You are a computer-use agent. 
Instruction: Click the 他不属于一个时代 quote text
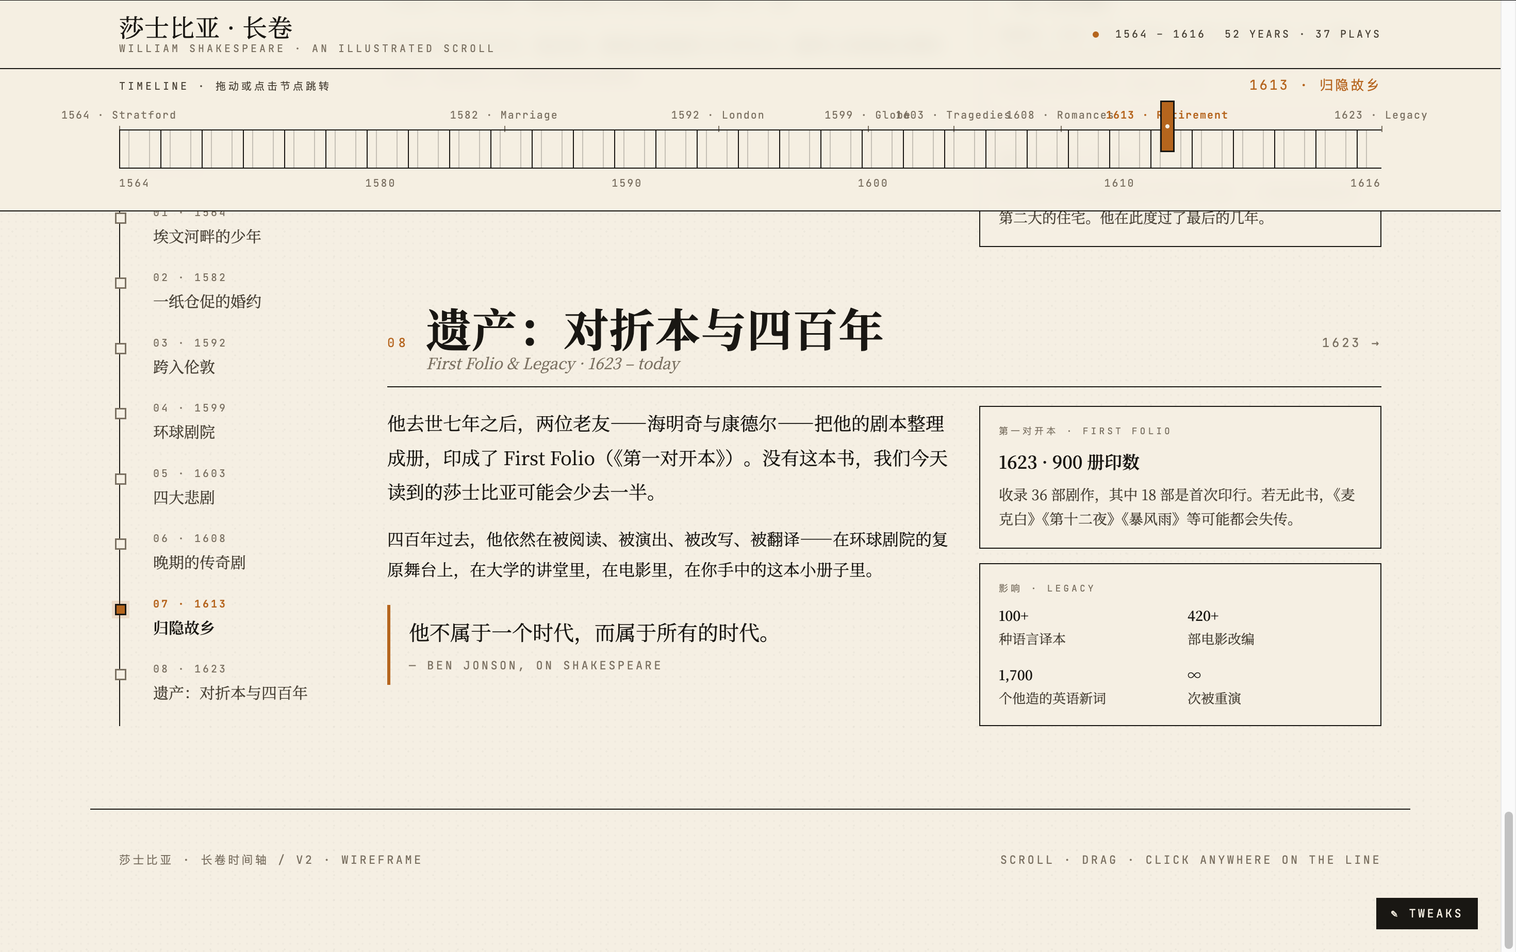[591, 632]
